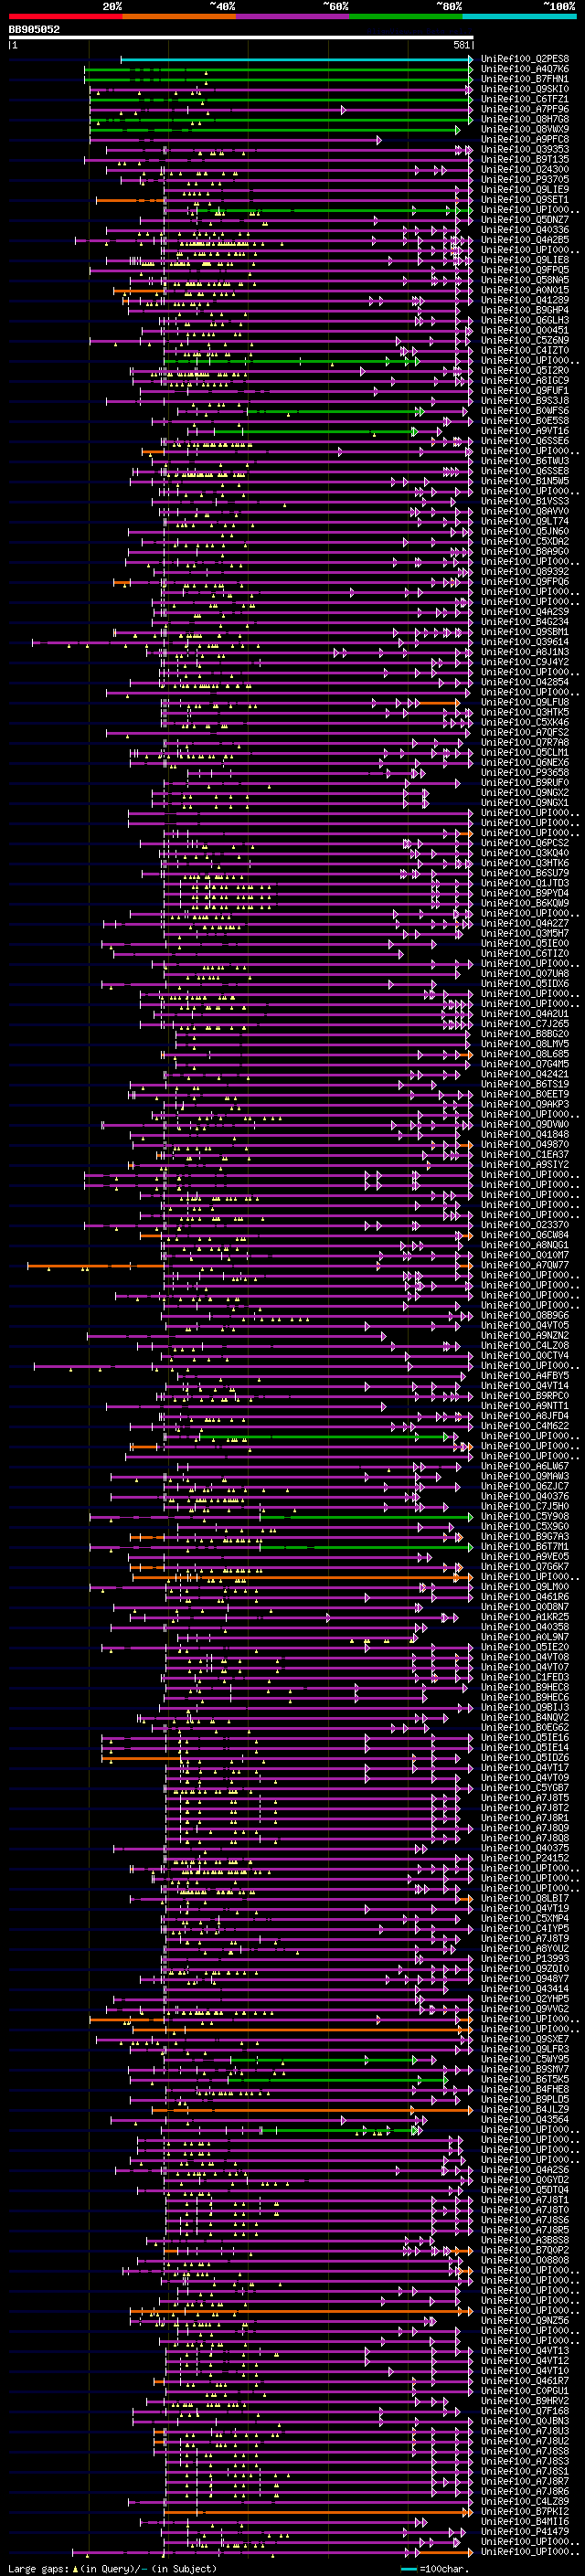Click hit label UniRef100_O08808
The image size is (585, 2576).
[x=525, y=2260]
